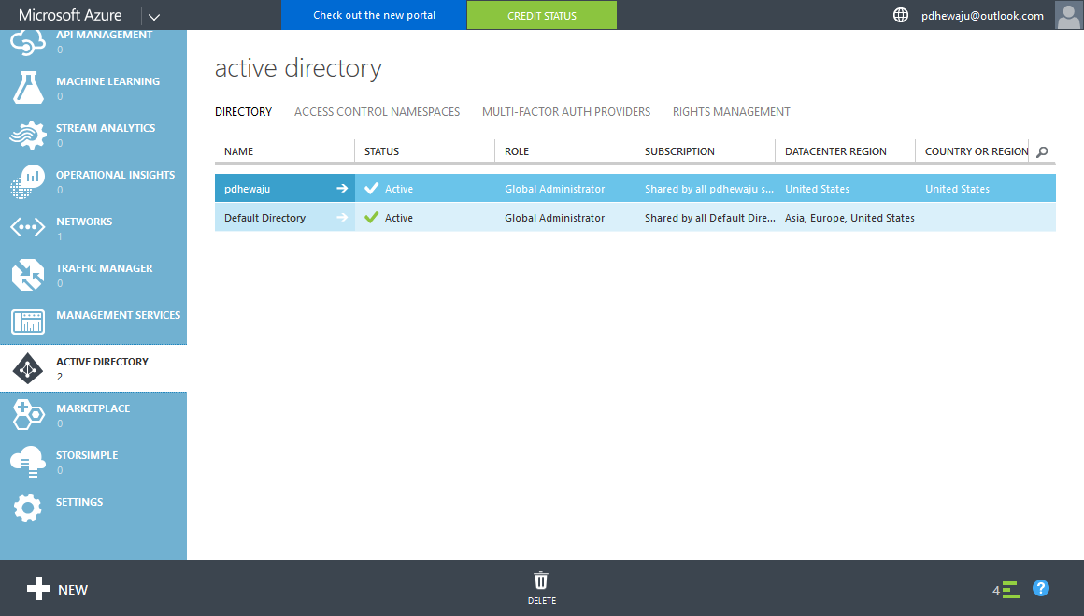Open the Marketplace hexagon icon
Viewport: 1084px width, 616px height.
tap(28, 415)
